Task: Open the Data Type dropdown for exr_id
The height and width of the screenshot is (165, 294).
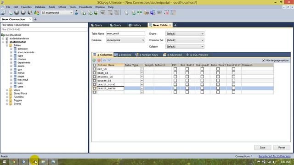Action: [142, 69]
